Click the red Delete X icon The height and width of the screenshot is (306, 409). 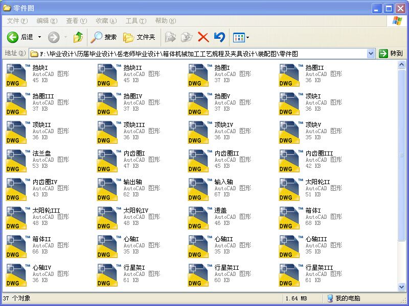tap(203, 37)
